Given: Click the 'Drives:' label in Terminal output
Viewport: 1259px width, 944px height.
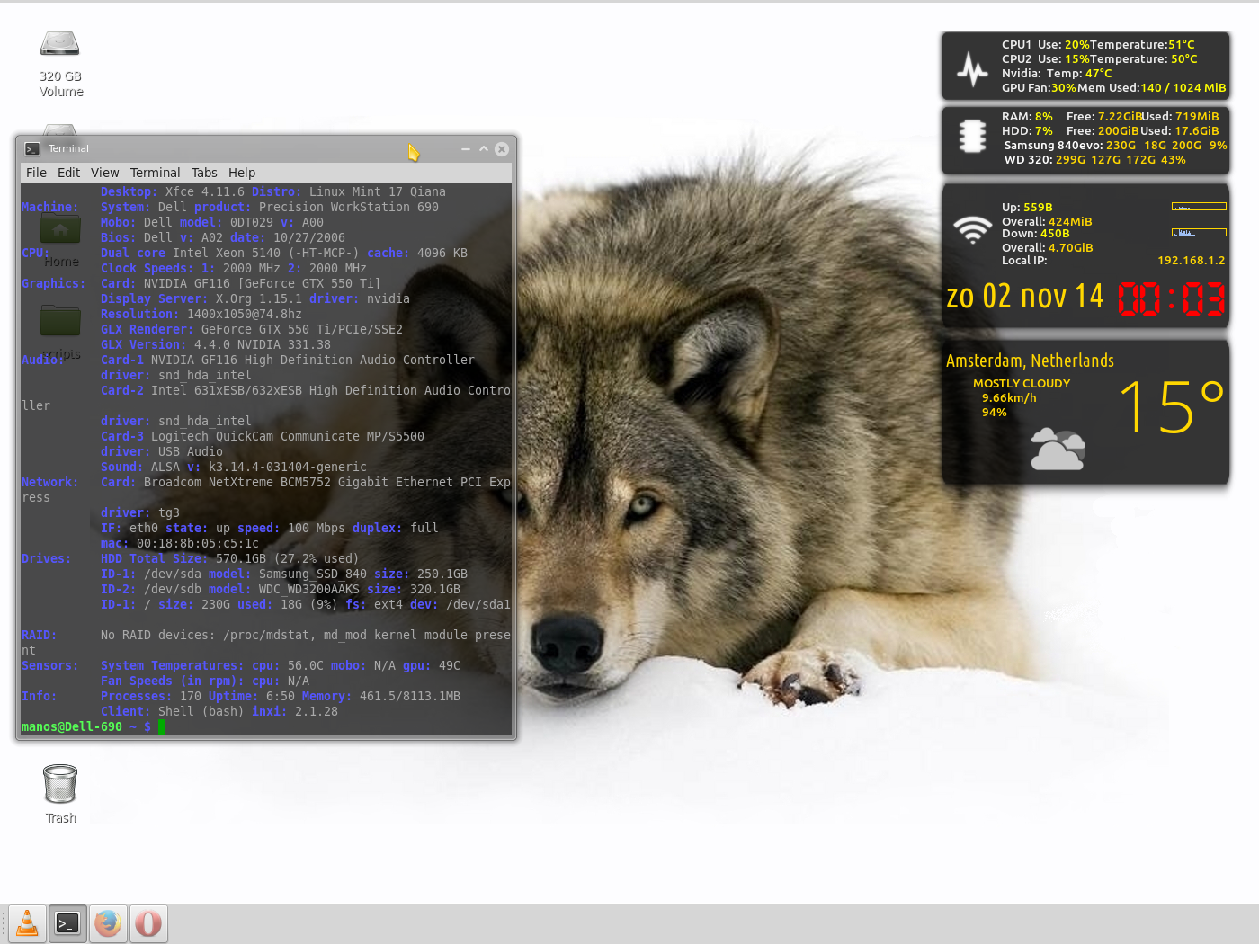Looking at the screenshot, I should pos(47,559).
